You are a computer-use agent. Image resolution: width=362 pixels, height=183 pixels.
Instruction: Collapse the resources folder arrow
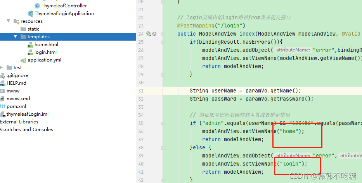[x=9, y=21]
